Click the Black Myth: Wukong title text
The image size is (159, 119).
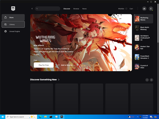(x=145, y=28)
